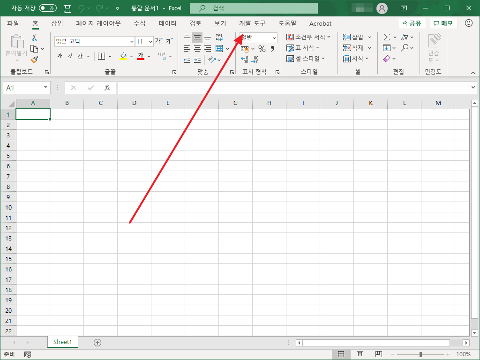The image size is (480, 360).
Task: Apply Comma style icon
Action: click(272, 49)
